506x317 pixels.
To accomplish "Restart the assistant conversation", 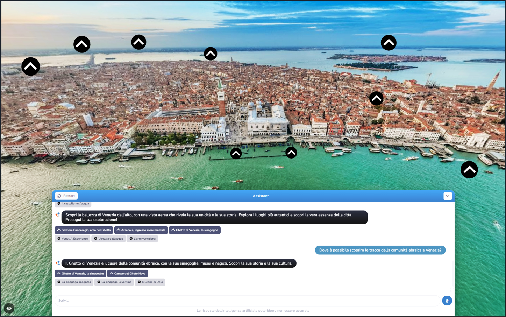I will pyautogui.click(x=66, y=196).
